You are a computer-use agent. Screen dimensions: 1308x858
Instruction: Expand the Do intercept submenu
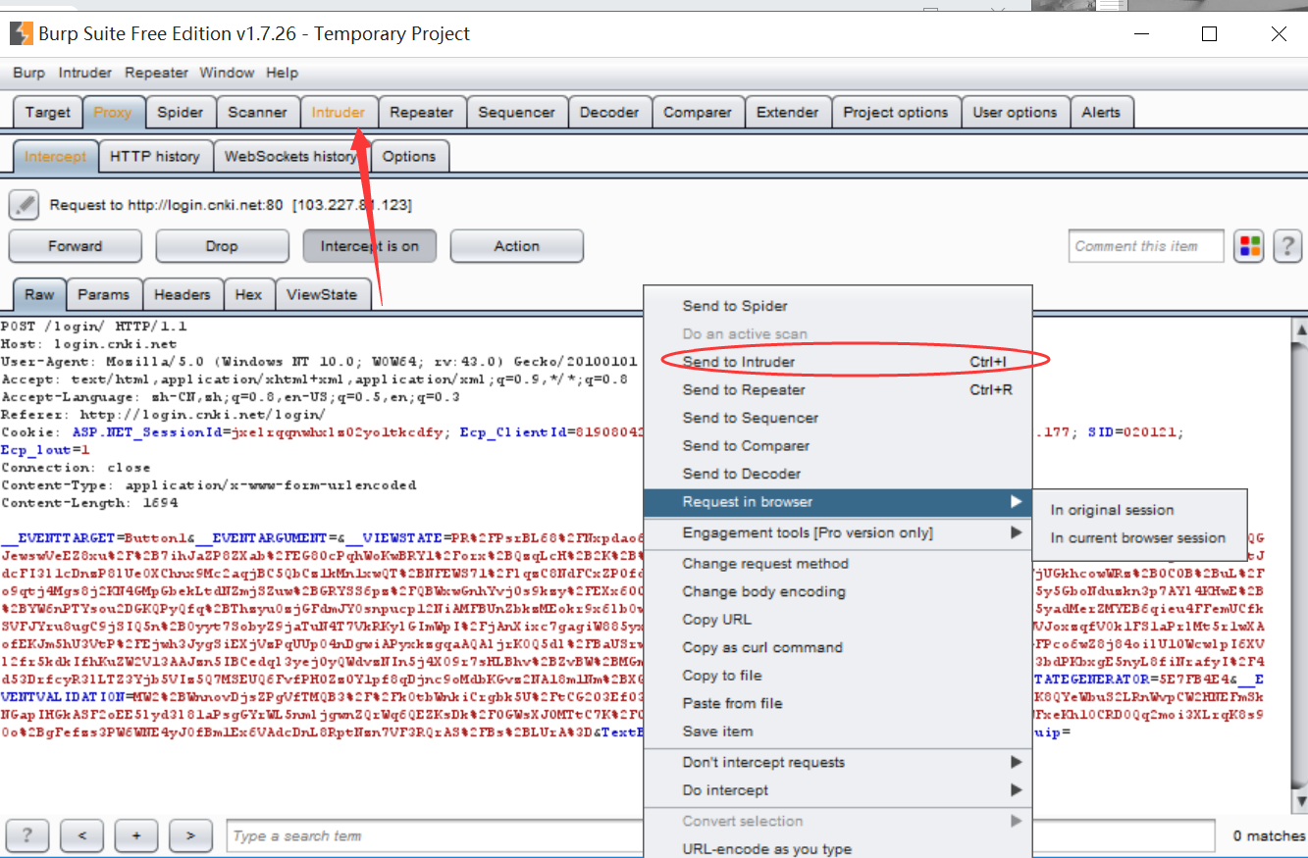pos(838,789)
